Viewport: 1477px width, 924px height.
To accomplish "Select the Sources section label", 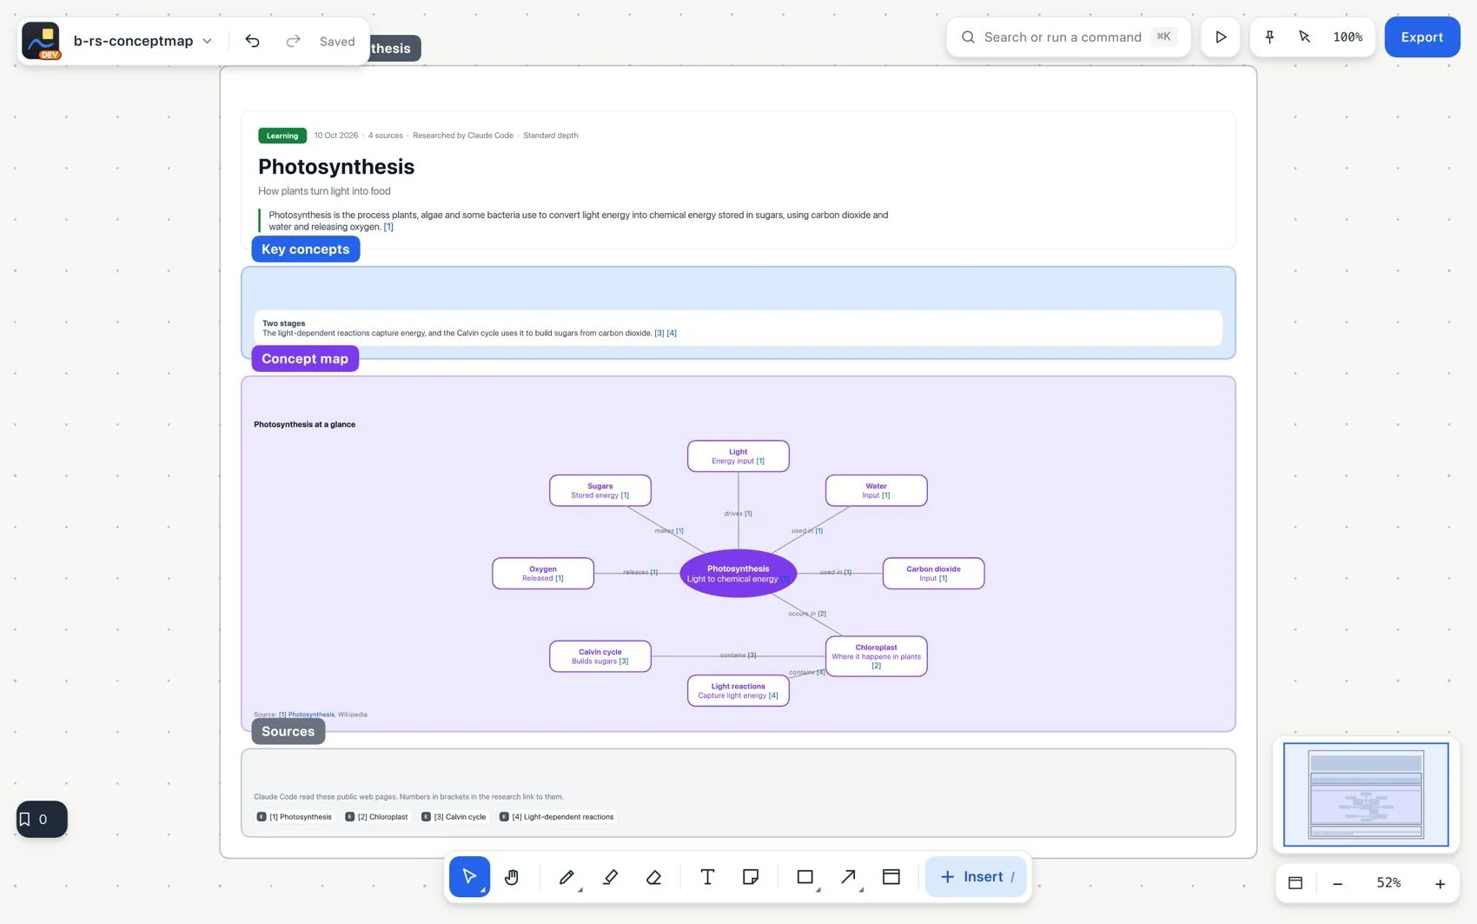I will [288, 731].
